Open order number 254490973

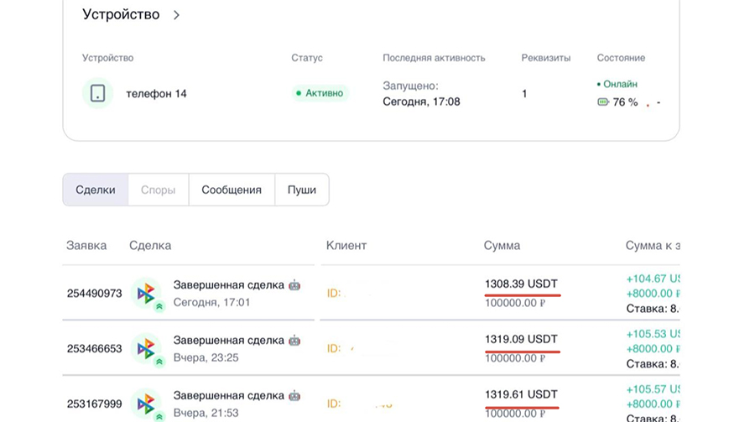[94, 293]
